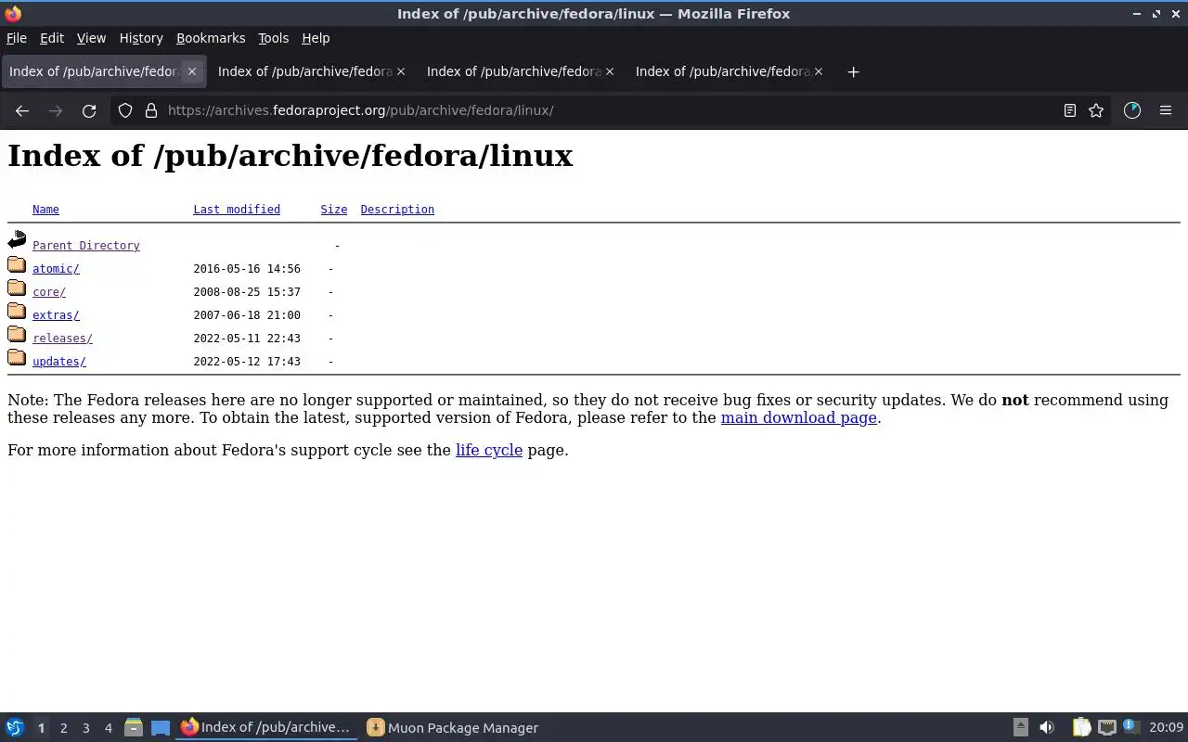This screenshot has height=742, width=1188.
Task: Switch to the third browser tab
Action: tap(520, 71)
